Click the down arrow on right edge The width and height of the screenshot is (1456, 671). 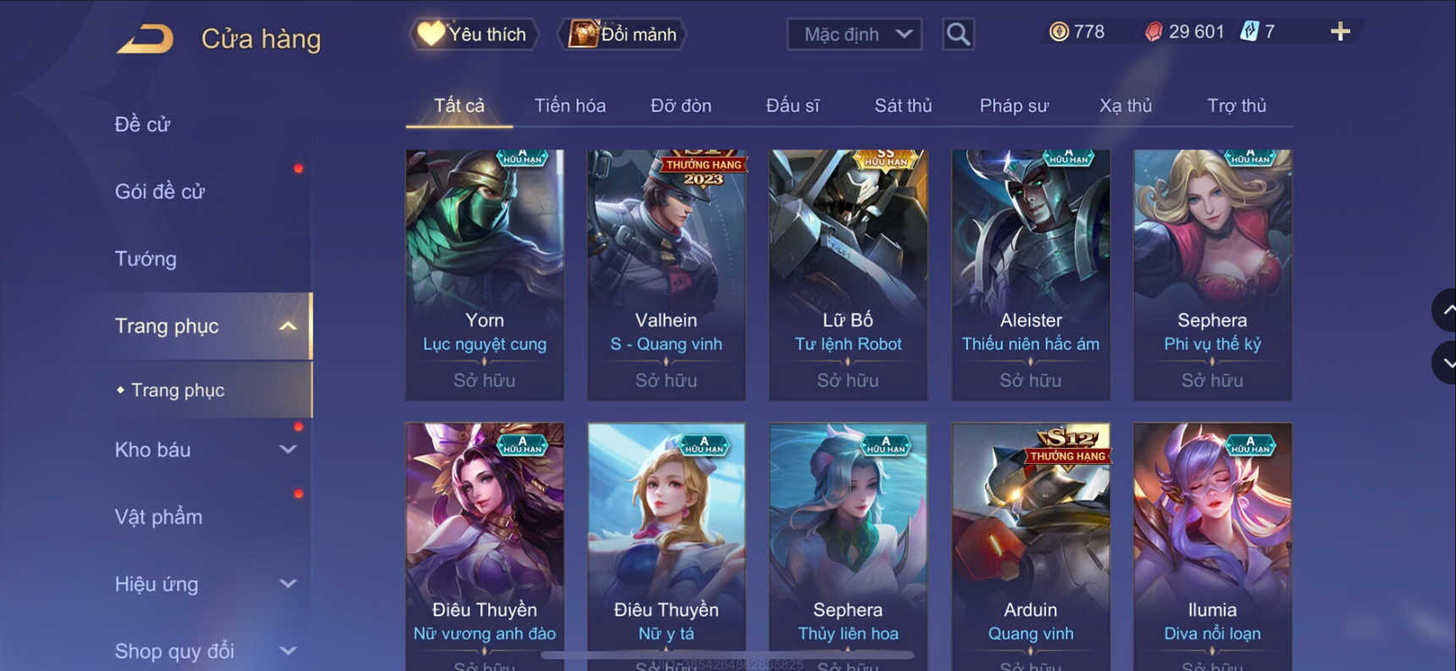click(x=1445, y=363)
